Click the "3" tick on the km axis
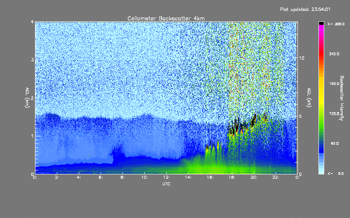The height and width of the screenshot is (218, 350). coord(32,60)
